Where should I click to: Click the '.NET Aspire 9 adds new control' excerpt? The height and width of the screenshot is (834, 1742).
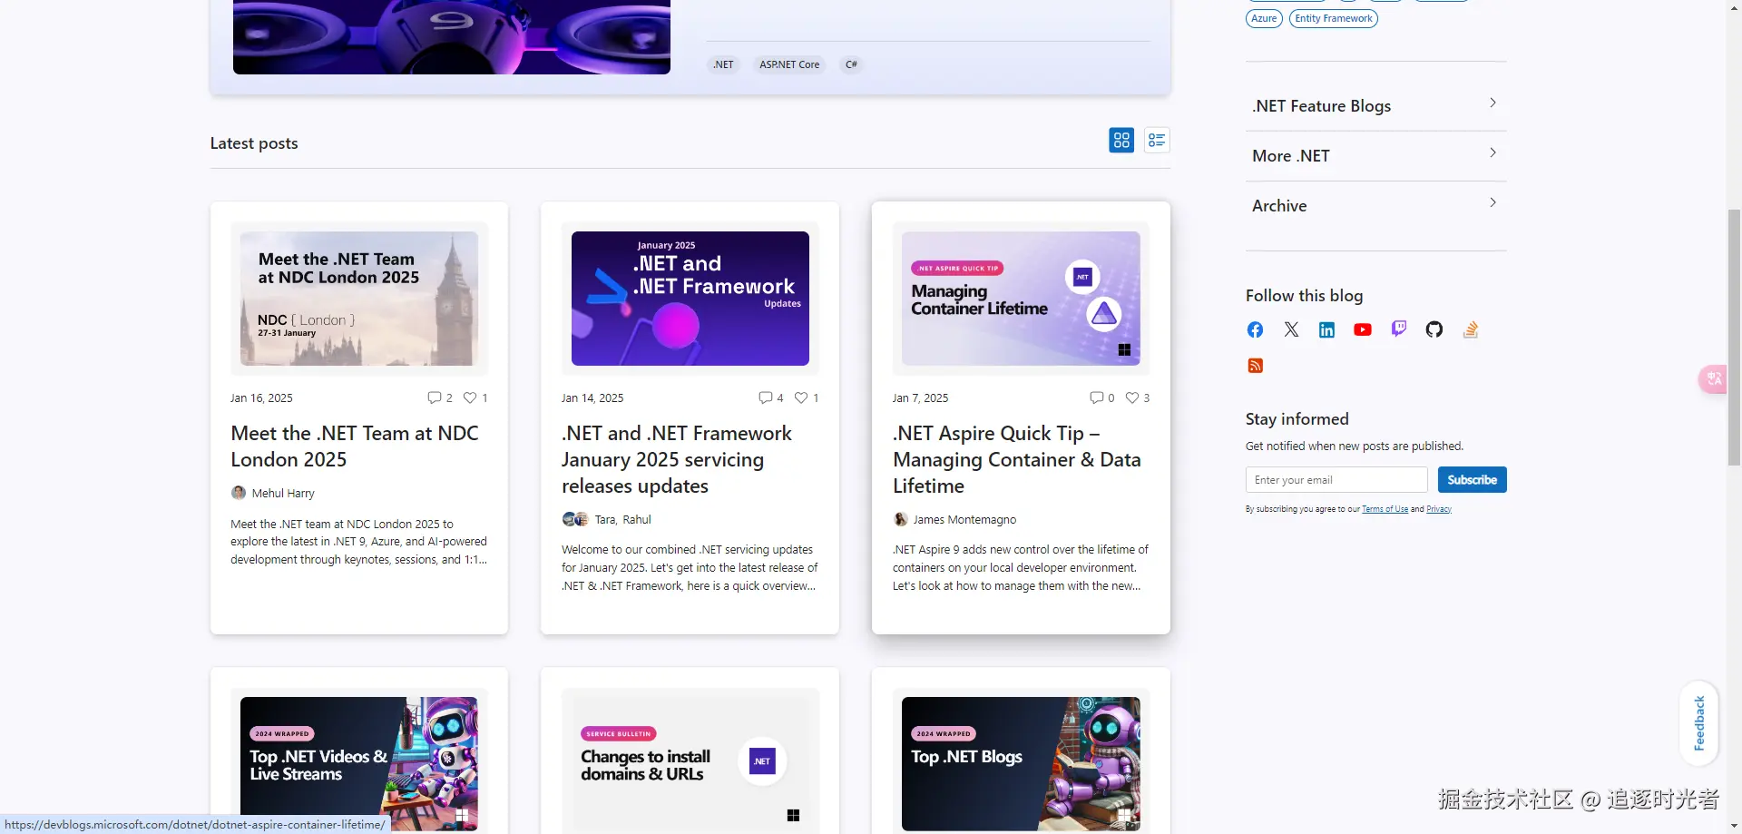(1021, 568)
